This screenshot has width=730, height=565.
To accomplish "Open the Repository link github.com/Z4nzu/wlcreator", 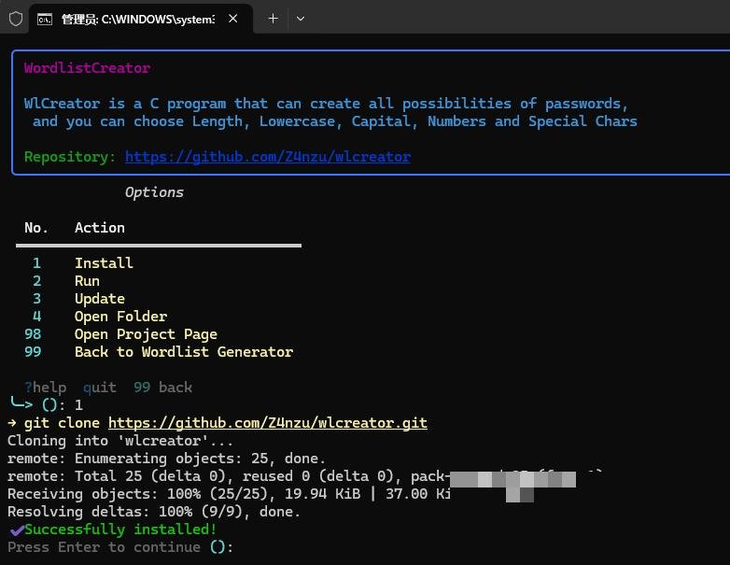I will pos(268,157).
